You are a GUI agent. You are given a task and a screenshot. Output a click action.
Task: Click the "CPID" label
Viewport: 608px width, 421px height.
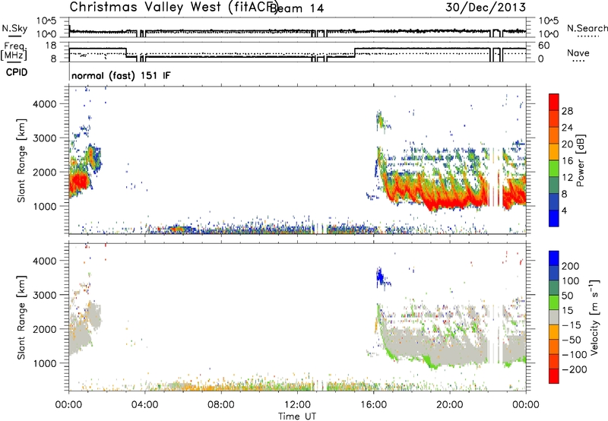[x=17, y=72]
